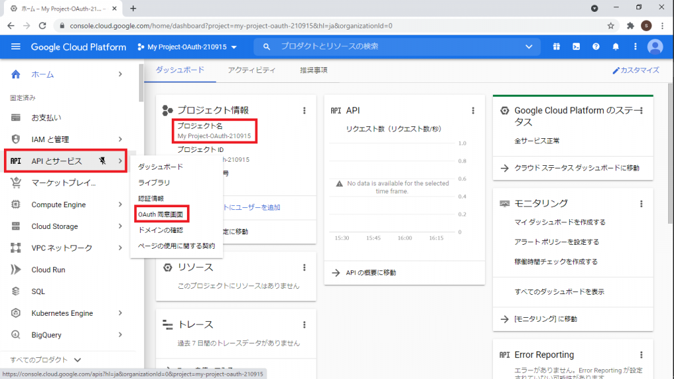Open the three-dot options next to notifications
Screen dimensions: 674x379
tap(634, 47)
